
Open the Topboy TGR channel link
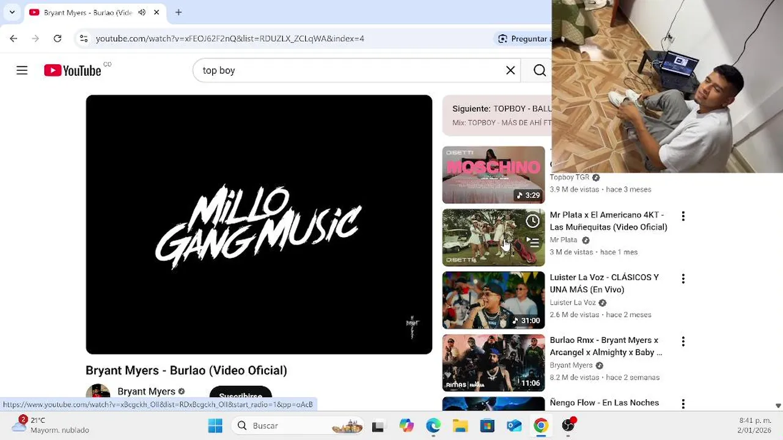(x=570, y=177)
